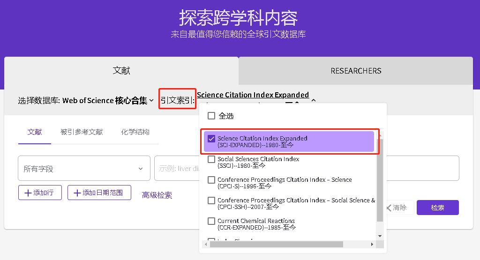Click the X icon beside 清除
This screenshot has height=260, width=480.
tap(389, 208)
